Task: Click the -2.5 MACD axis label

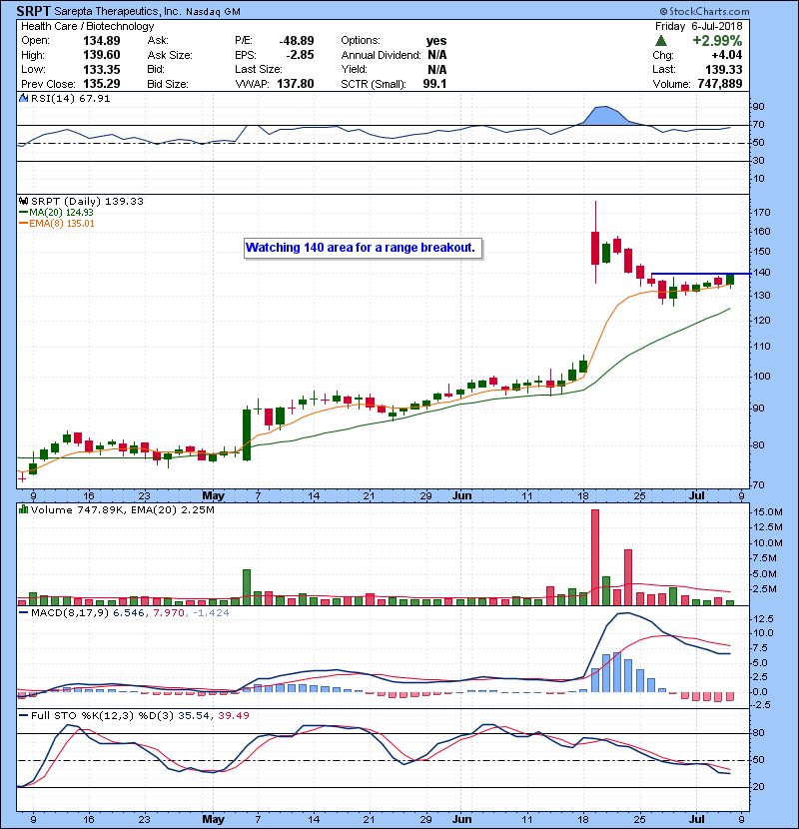Action: 761,705
